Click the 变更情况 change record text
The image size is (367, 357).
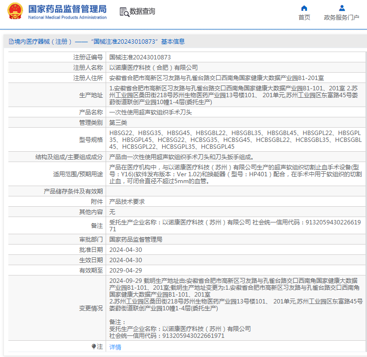(236, 308)
